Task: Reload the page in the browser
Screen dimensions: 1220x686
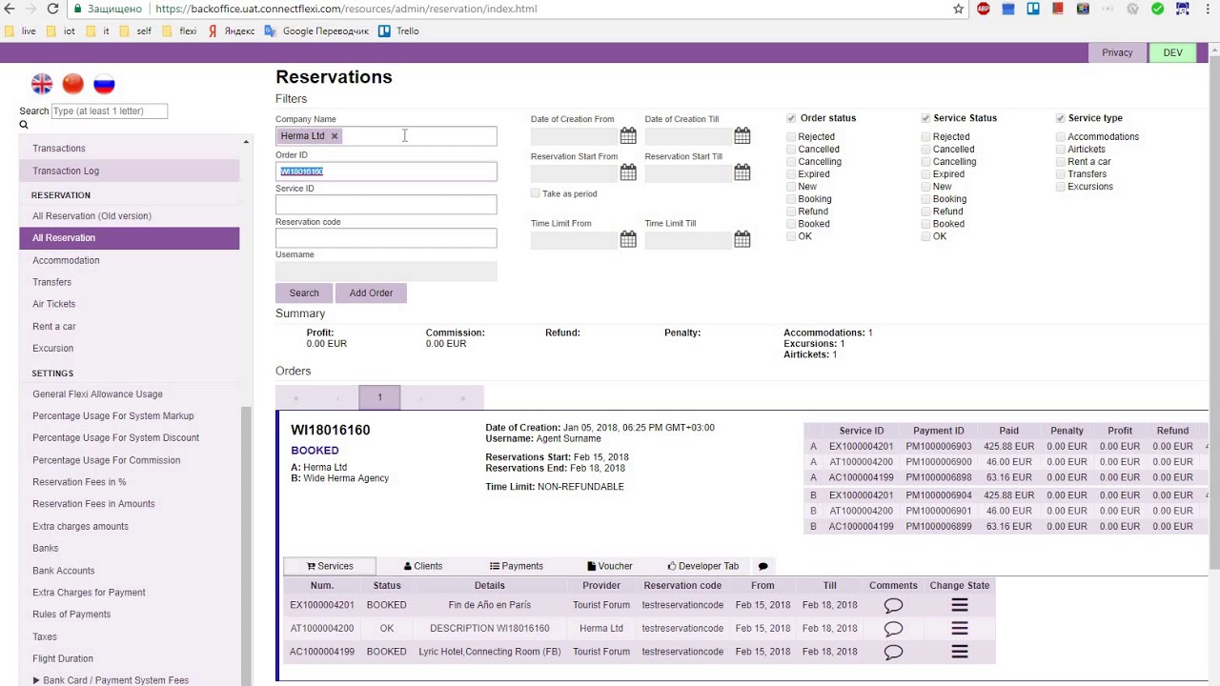Action: pyautogui.click(x=52, y=9)
